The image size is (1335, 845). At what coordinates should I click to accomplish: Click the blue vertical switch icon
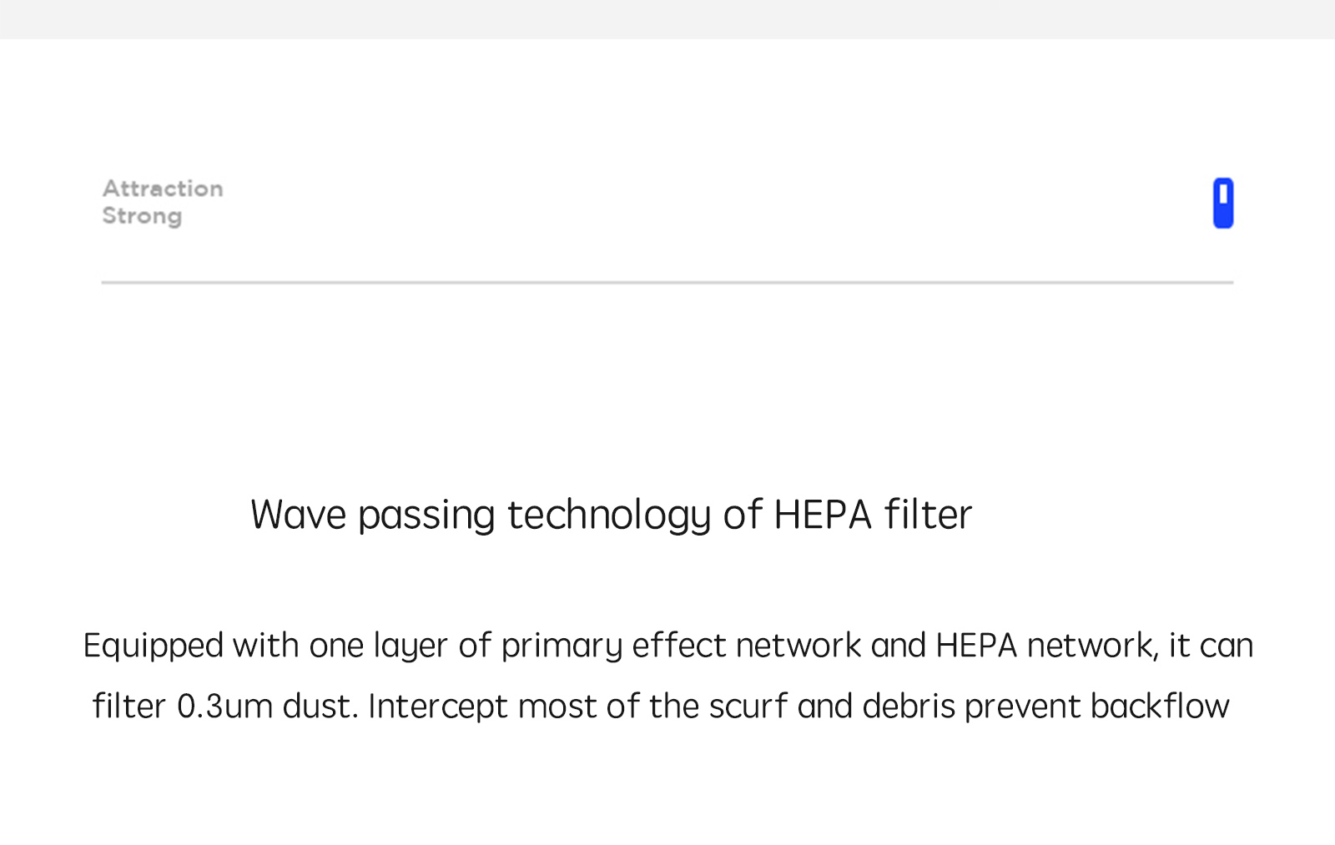(x=1223, y=203)
